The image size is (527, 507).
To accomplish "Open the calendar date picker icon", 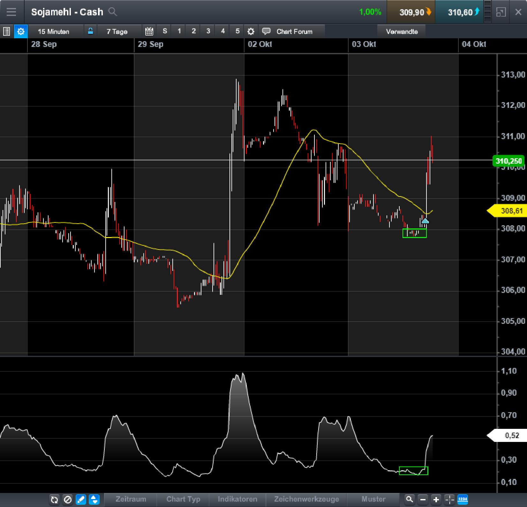I will click(149, 31).
